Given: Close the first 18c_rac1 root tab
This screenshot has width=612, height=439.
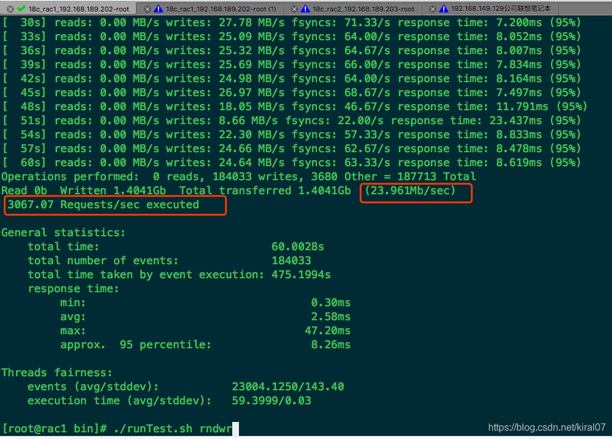Looking at the screenshot, I should point(10,9).
